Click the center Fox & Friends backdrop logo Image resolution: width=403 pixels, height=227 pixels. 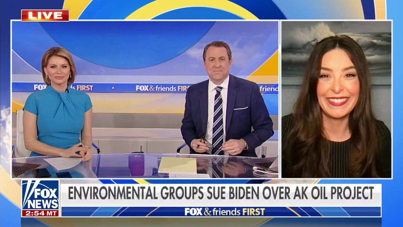(163, 88)
